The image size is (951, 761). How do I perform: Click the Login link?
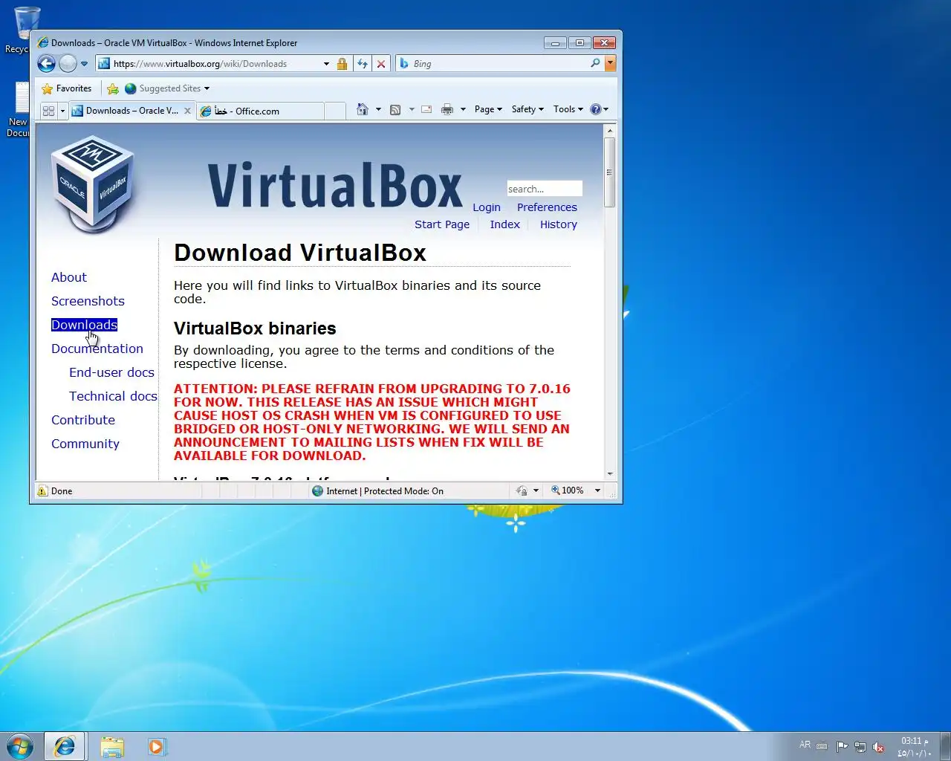[487, 207]
